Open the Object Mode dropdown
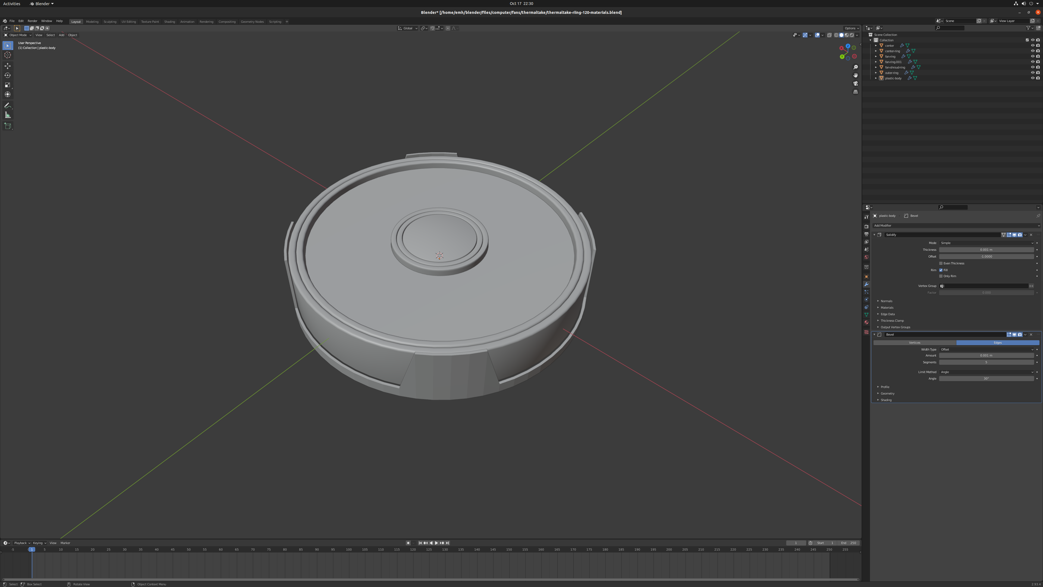 [x=17, y=35]
